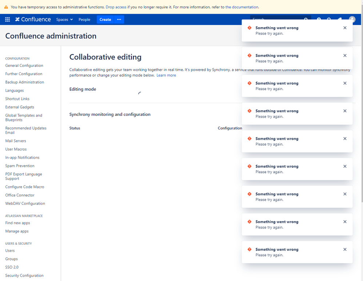
Task: Open the Users admin page
Action: click(10, 251)
